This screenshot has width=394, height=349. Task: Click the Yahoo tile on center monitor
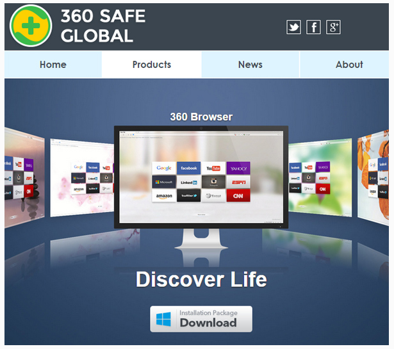[238, 168]
